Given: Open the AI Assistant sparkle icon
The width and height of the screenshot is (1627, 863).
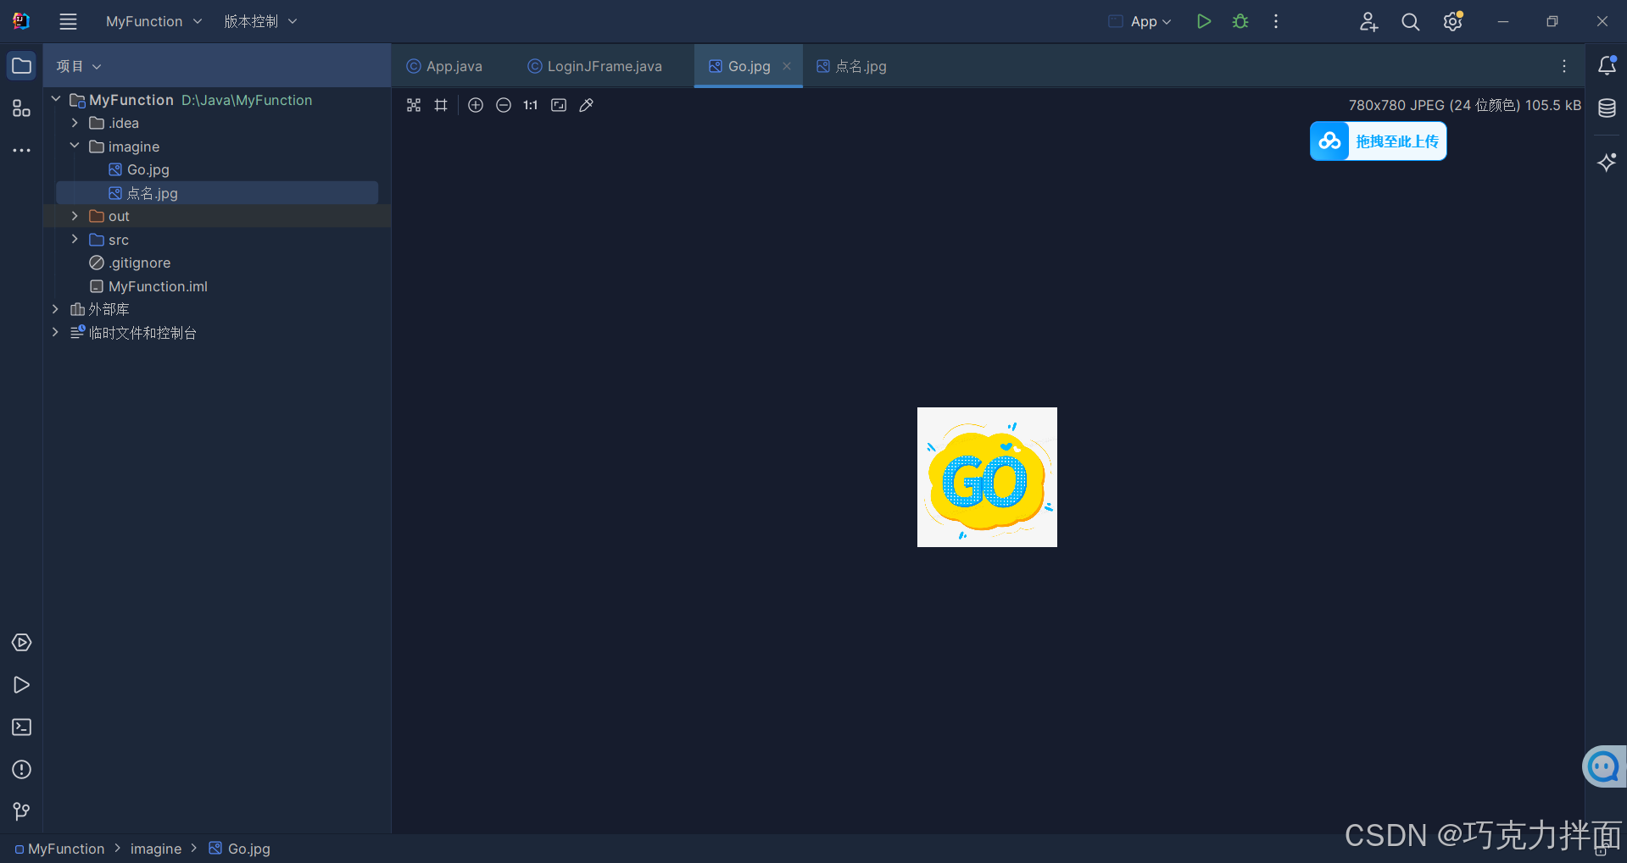Looking at the screenshot, I should [x=1607, y=162].
